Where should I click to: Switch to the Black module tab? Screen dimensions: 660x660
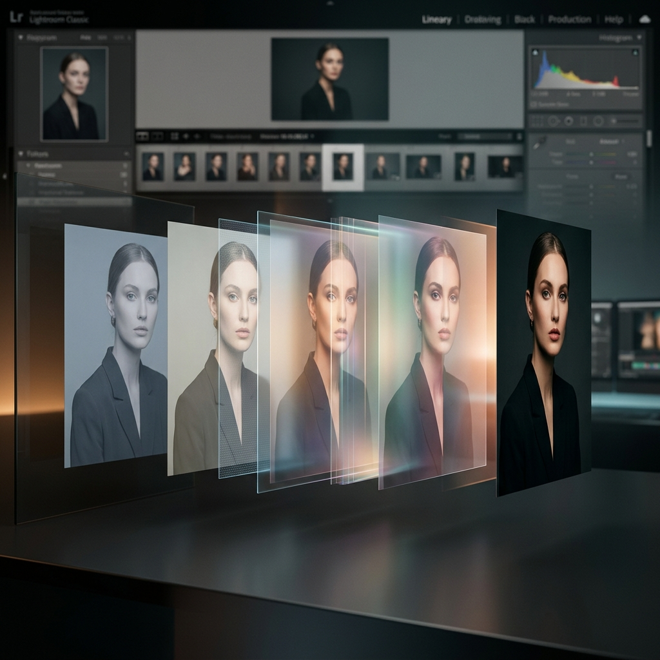[525, 19]
